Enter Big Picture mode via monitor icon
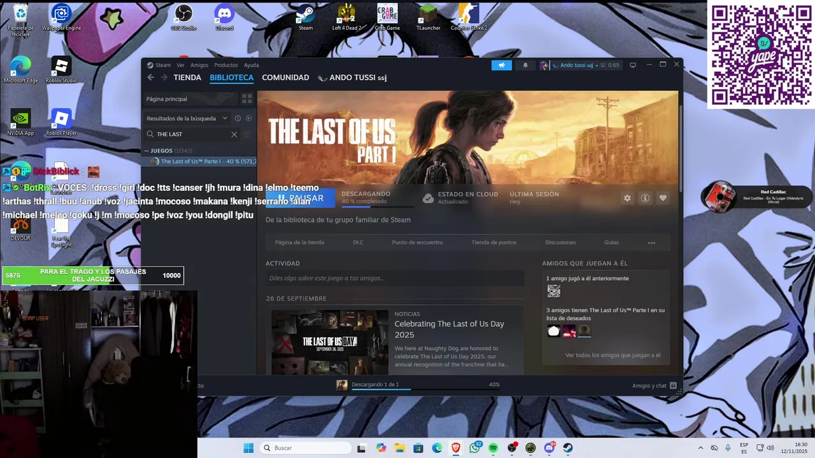Screen dimensions: 815x458 [633, 65]
